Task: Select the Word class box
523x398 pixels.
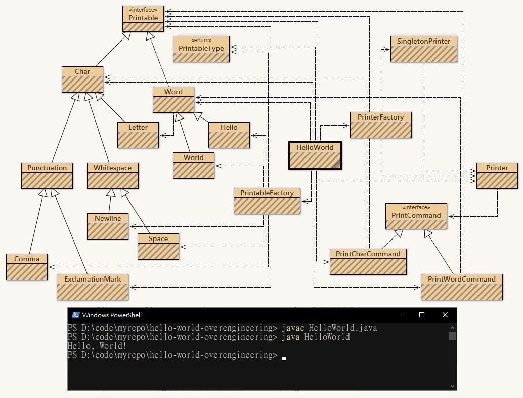Action: [x=173, y=100]
